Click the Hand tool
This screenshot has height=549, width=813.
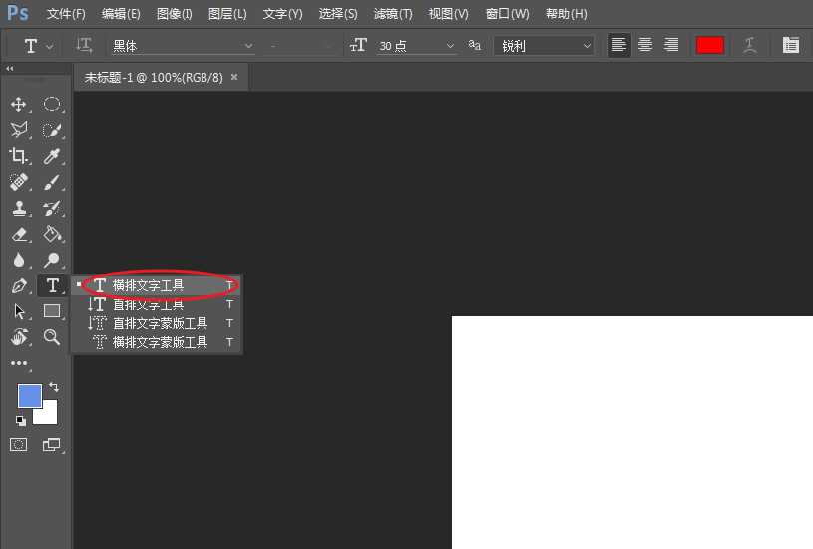(18, 338)
